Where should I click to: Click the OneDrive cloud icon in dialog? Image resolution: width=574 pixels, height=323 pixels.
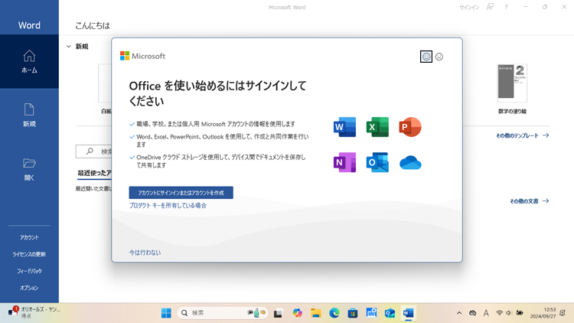click(410, 163)
